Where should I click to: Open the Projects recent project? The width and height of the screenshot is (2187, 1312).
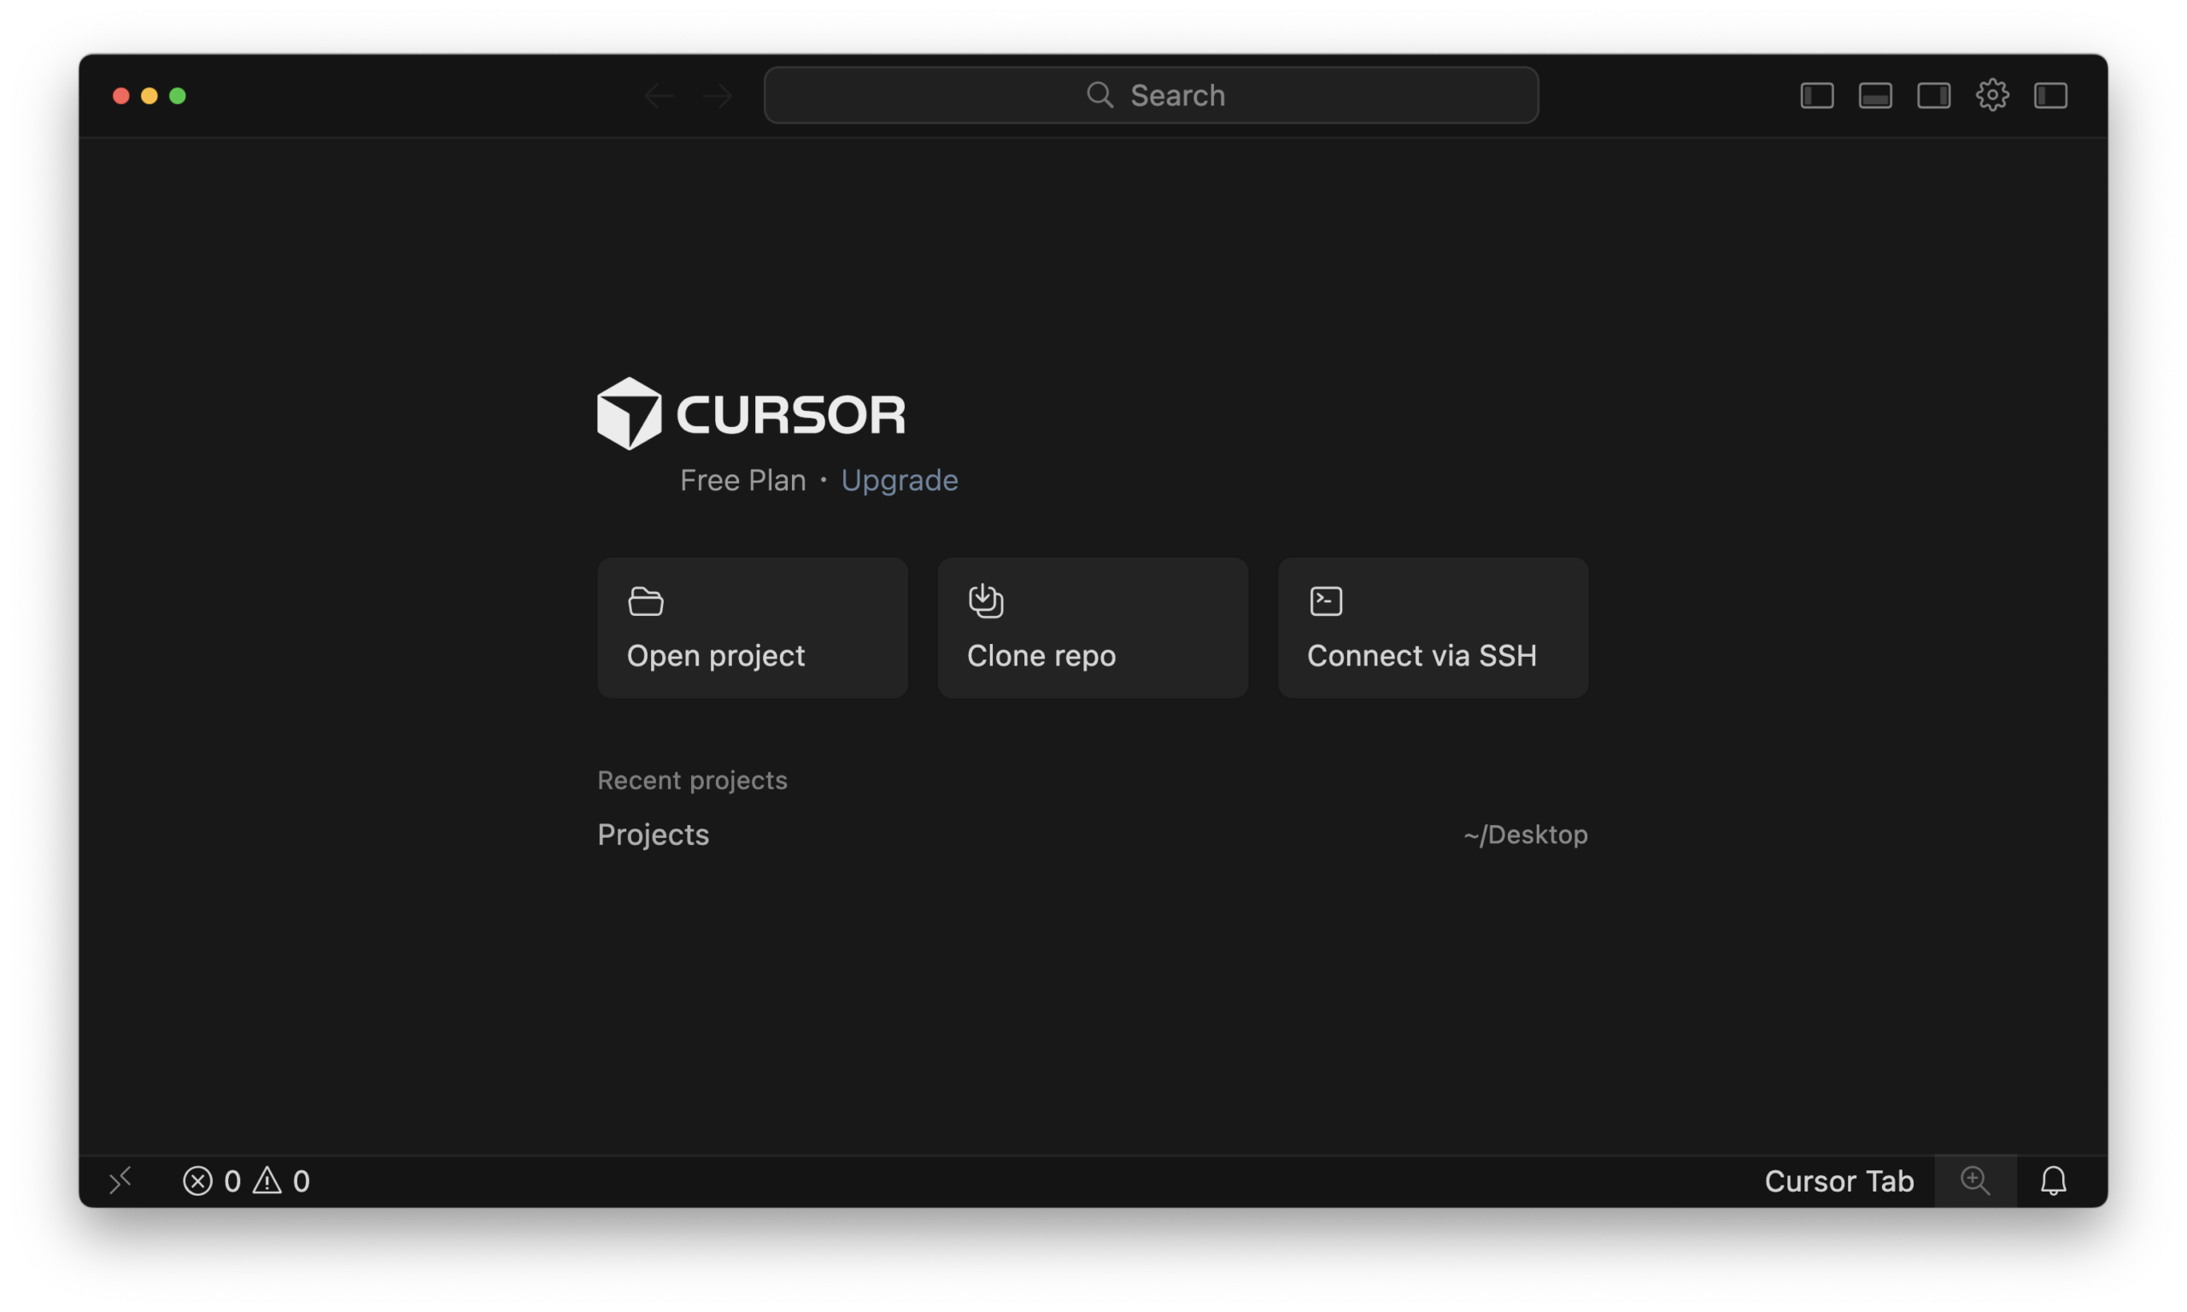click(x=654, y=835)
